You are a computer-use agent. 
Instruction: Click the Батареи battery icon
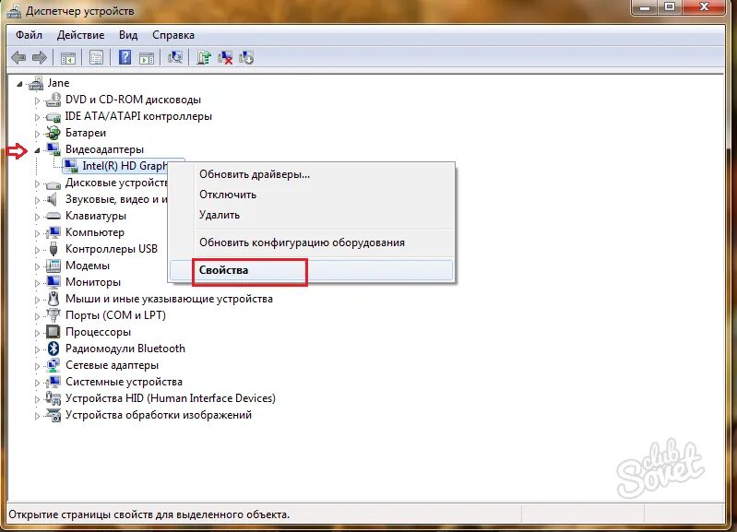tap(53, 133)
